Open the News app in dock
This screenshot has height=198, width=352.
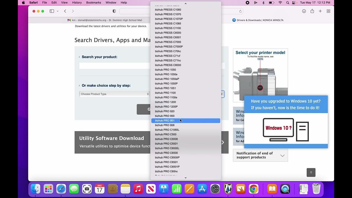tap(151, 189)
